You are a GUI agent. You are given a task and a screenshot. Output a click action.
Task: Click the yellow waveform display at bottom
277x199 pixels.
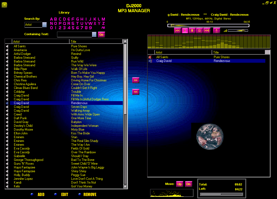pos(172,193)
